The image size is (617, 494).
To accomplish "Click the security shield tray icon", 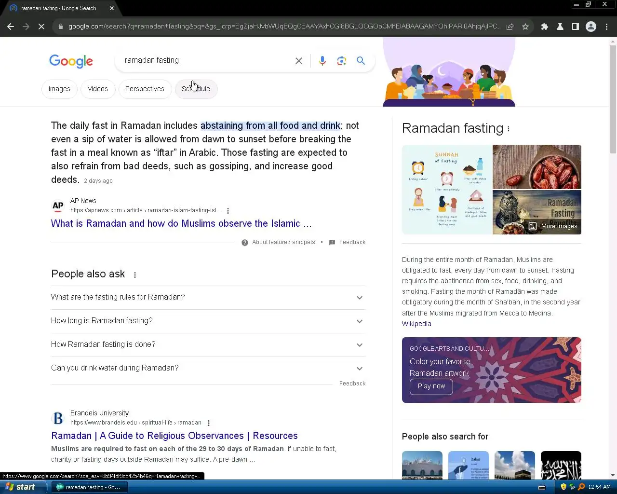I will (563, 487).
